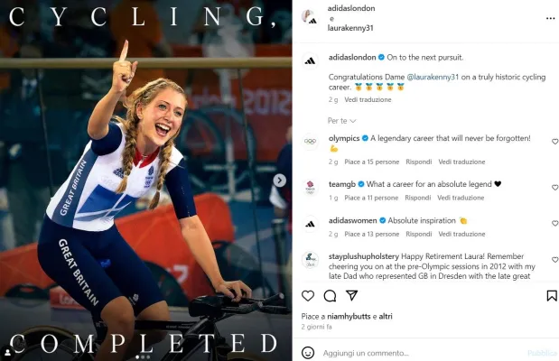
Task: Like the teamgb comment
Action: pyautogui.click(x=554, y=187)
